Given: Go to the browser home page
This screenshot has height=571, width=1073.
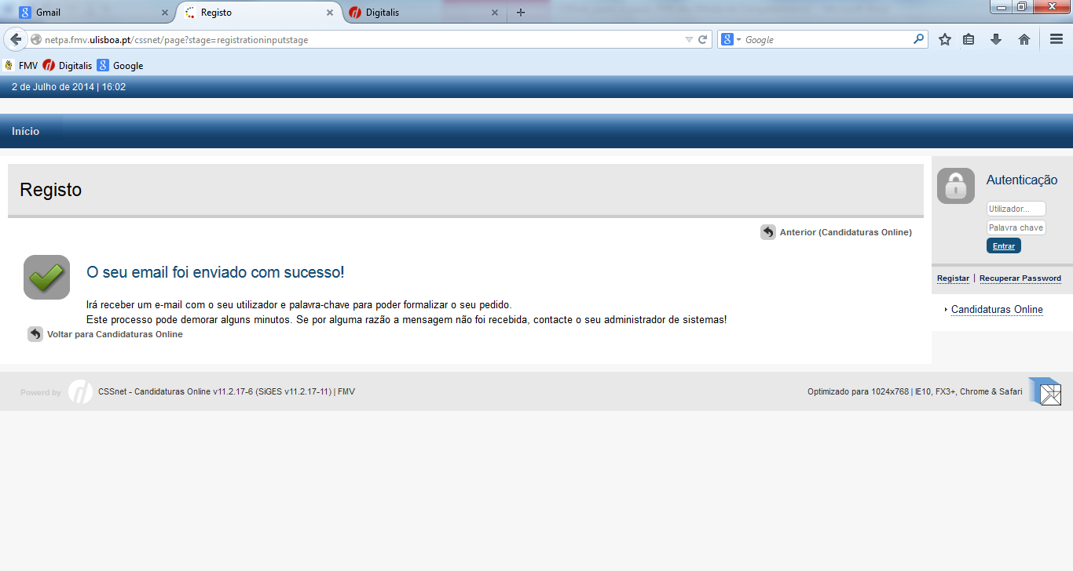Looking at the screenshot, I should click(x=1024, y=39).
